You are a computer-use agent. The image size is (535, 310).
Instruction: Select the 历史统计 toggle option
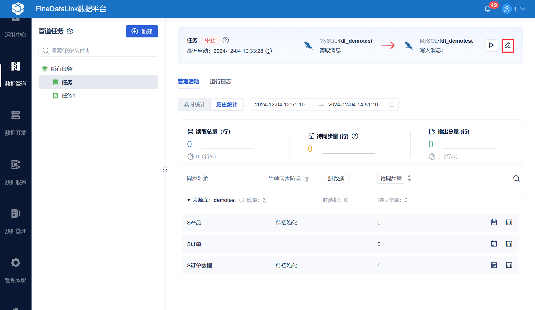[227, 105]
